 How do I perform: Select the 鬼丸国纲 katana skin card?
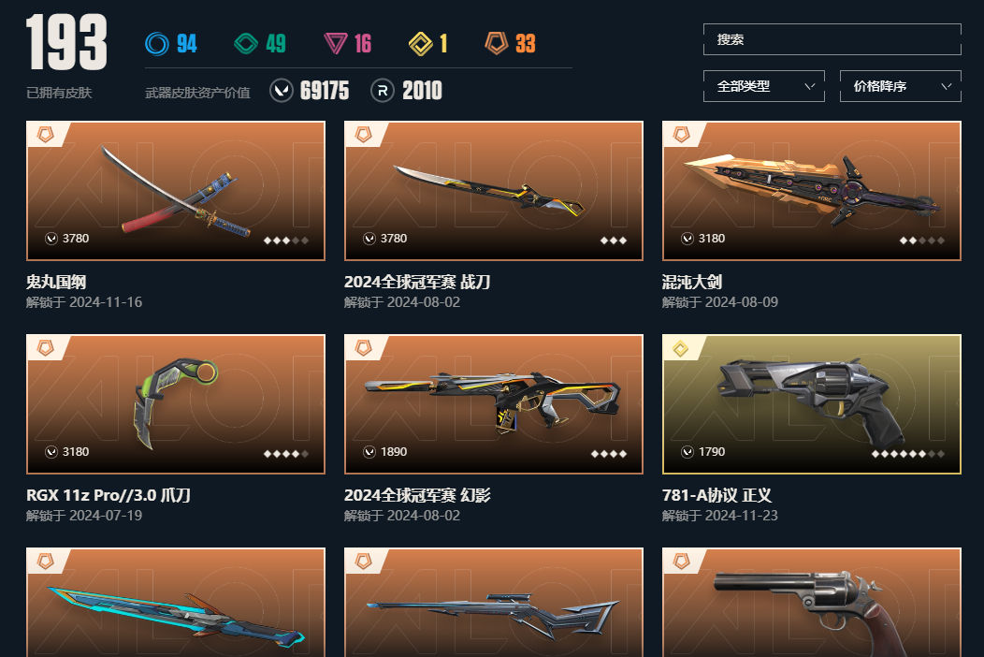coord(176,191)
